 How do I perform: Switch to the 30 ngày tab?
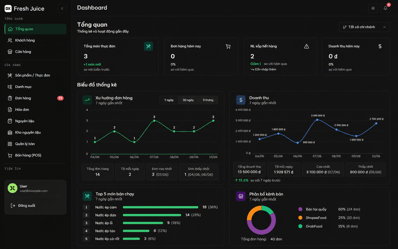[x=188, y=100]
